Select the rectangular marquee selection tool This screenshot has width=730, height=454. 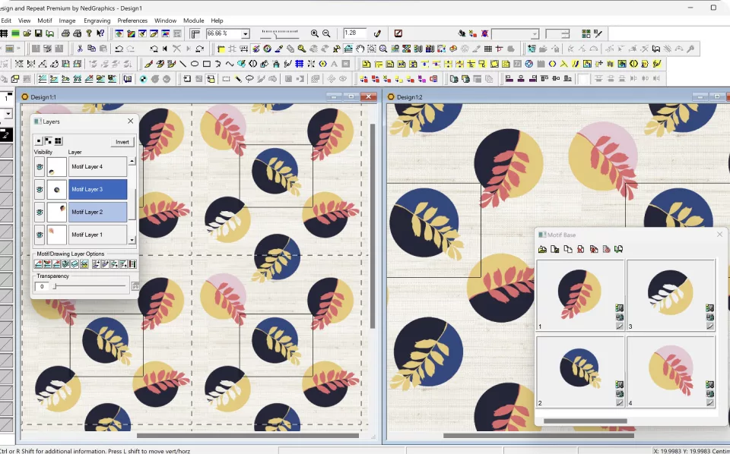click(226, 79)
